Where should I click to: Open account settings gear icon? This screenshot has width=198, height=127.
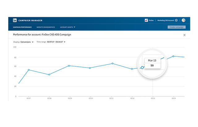click(x=176, y=20)
